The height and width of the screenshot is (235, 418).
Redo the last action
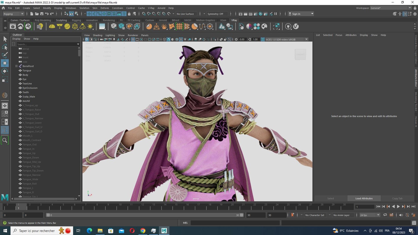(52, 14)
